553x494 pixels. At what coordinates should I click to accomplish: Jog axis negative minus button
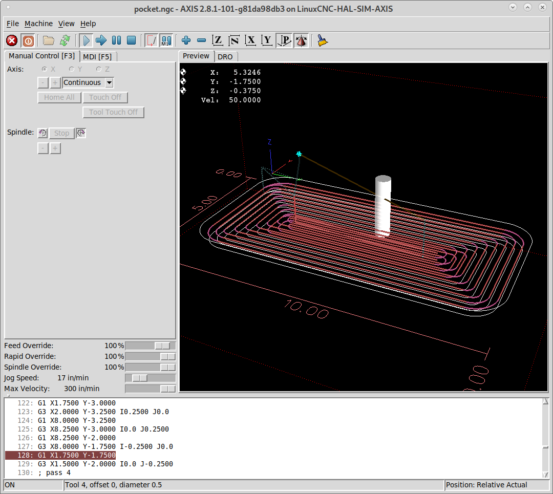(x=43, y=83)
